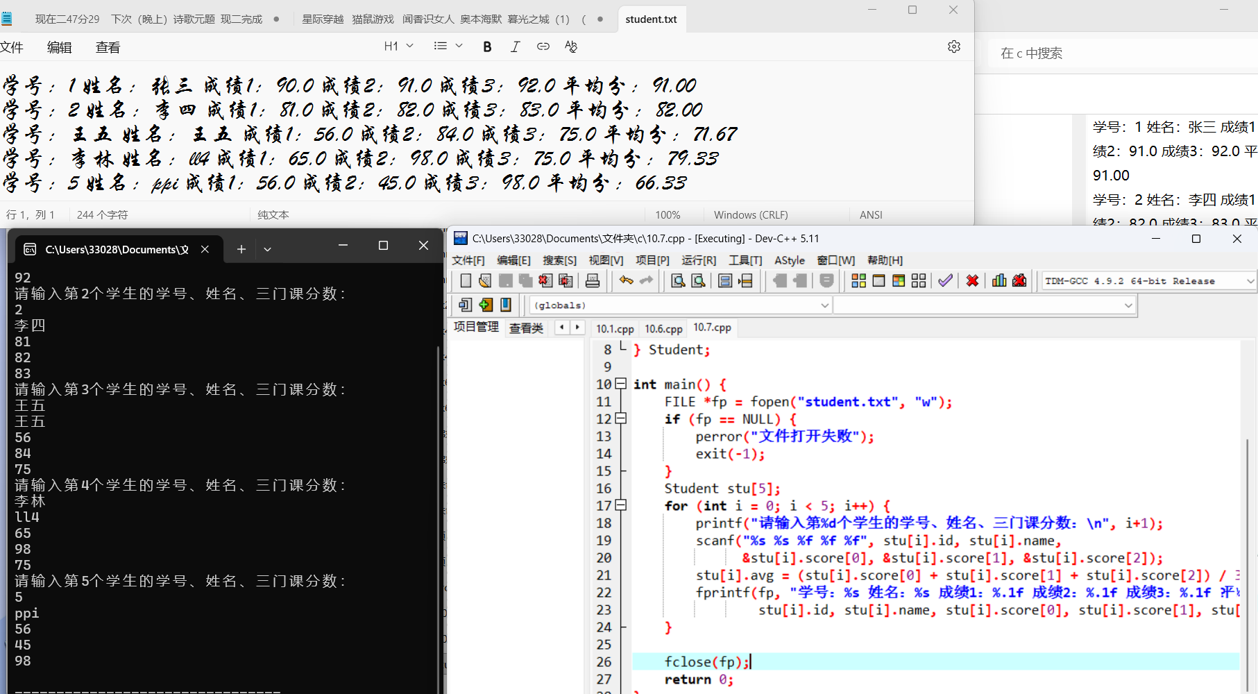The width and height of the screenshot is (1258, 694).
Task: Click the 纯文本 indicator in Notepad status bar
Action: [273, 215]
